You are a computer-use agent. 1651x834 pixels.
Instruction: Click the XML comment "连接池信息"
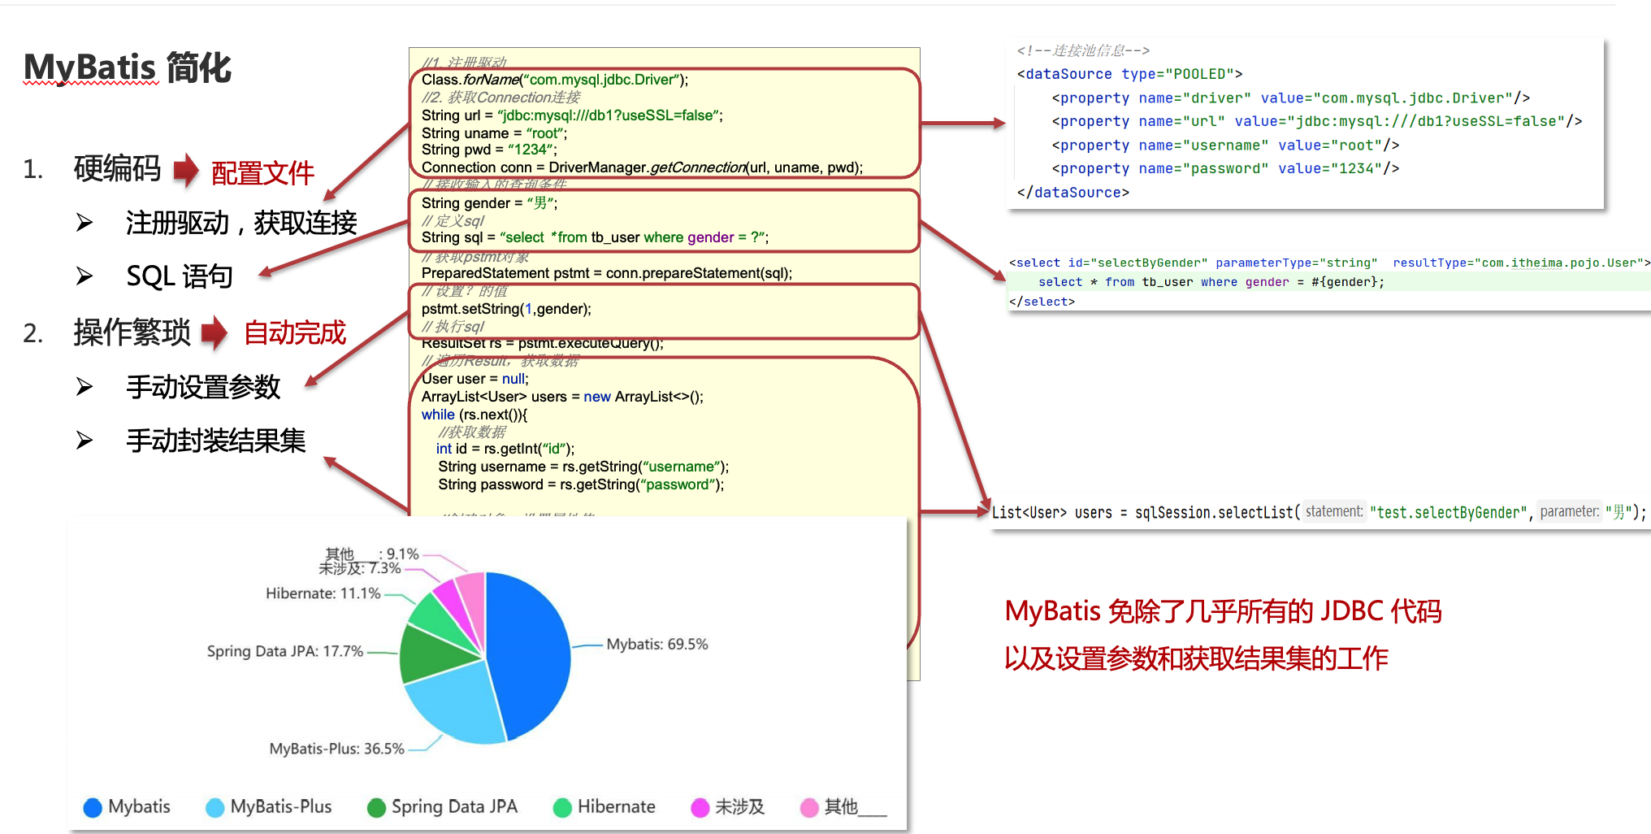tap(1083, 50)
